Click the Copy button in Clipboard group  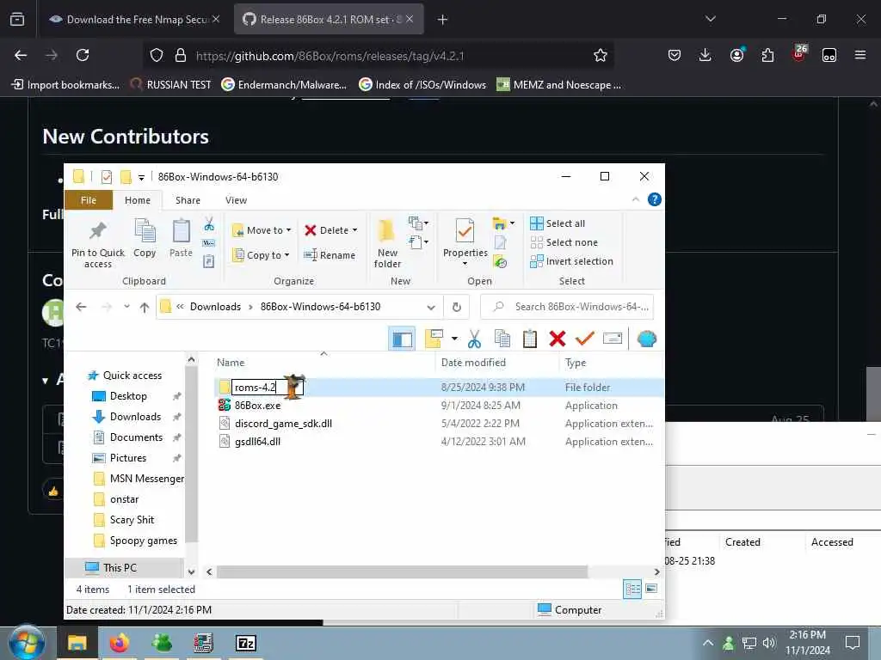(145, 238)
